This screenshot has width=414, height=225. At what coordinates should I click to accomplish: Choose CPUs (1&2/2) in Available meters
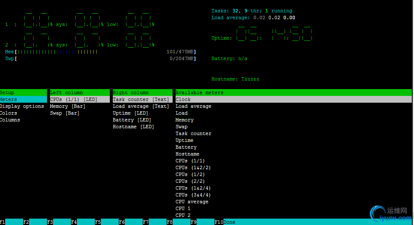pyautogui.click(x=193, y=167)
